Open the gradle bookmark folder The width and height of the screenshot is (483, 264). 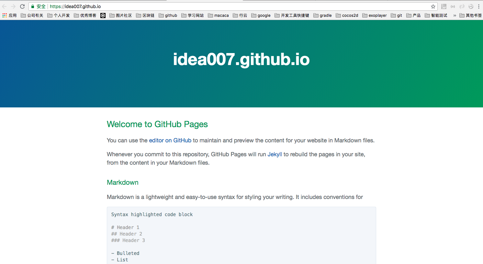pos(323,15)
